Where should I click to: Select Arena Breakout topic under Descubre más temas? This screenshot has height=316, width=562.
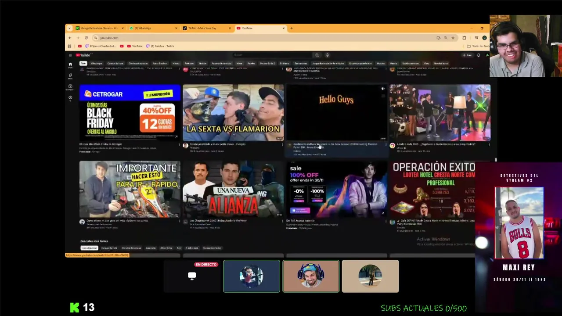(x=89, y=248)
